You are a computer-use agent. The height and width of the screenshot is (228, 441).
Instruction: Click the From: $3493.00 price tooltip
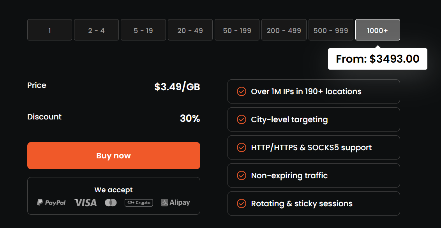[x=377, y=59]
